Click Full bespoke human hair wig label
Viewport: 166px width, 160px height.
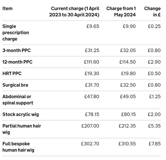(x=18, y=147)
